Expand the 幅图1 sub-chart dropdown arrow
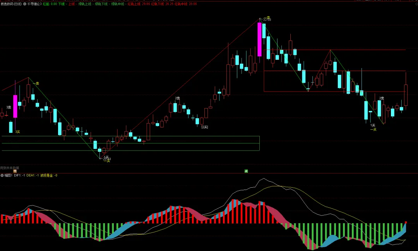The width and height of the screenshot is (418, 251). click(2, 175)
